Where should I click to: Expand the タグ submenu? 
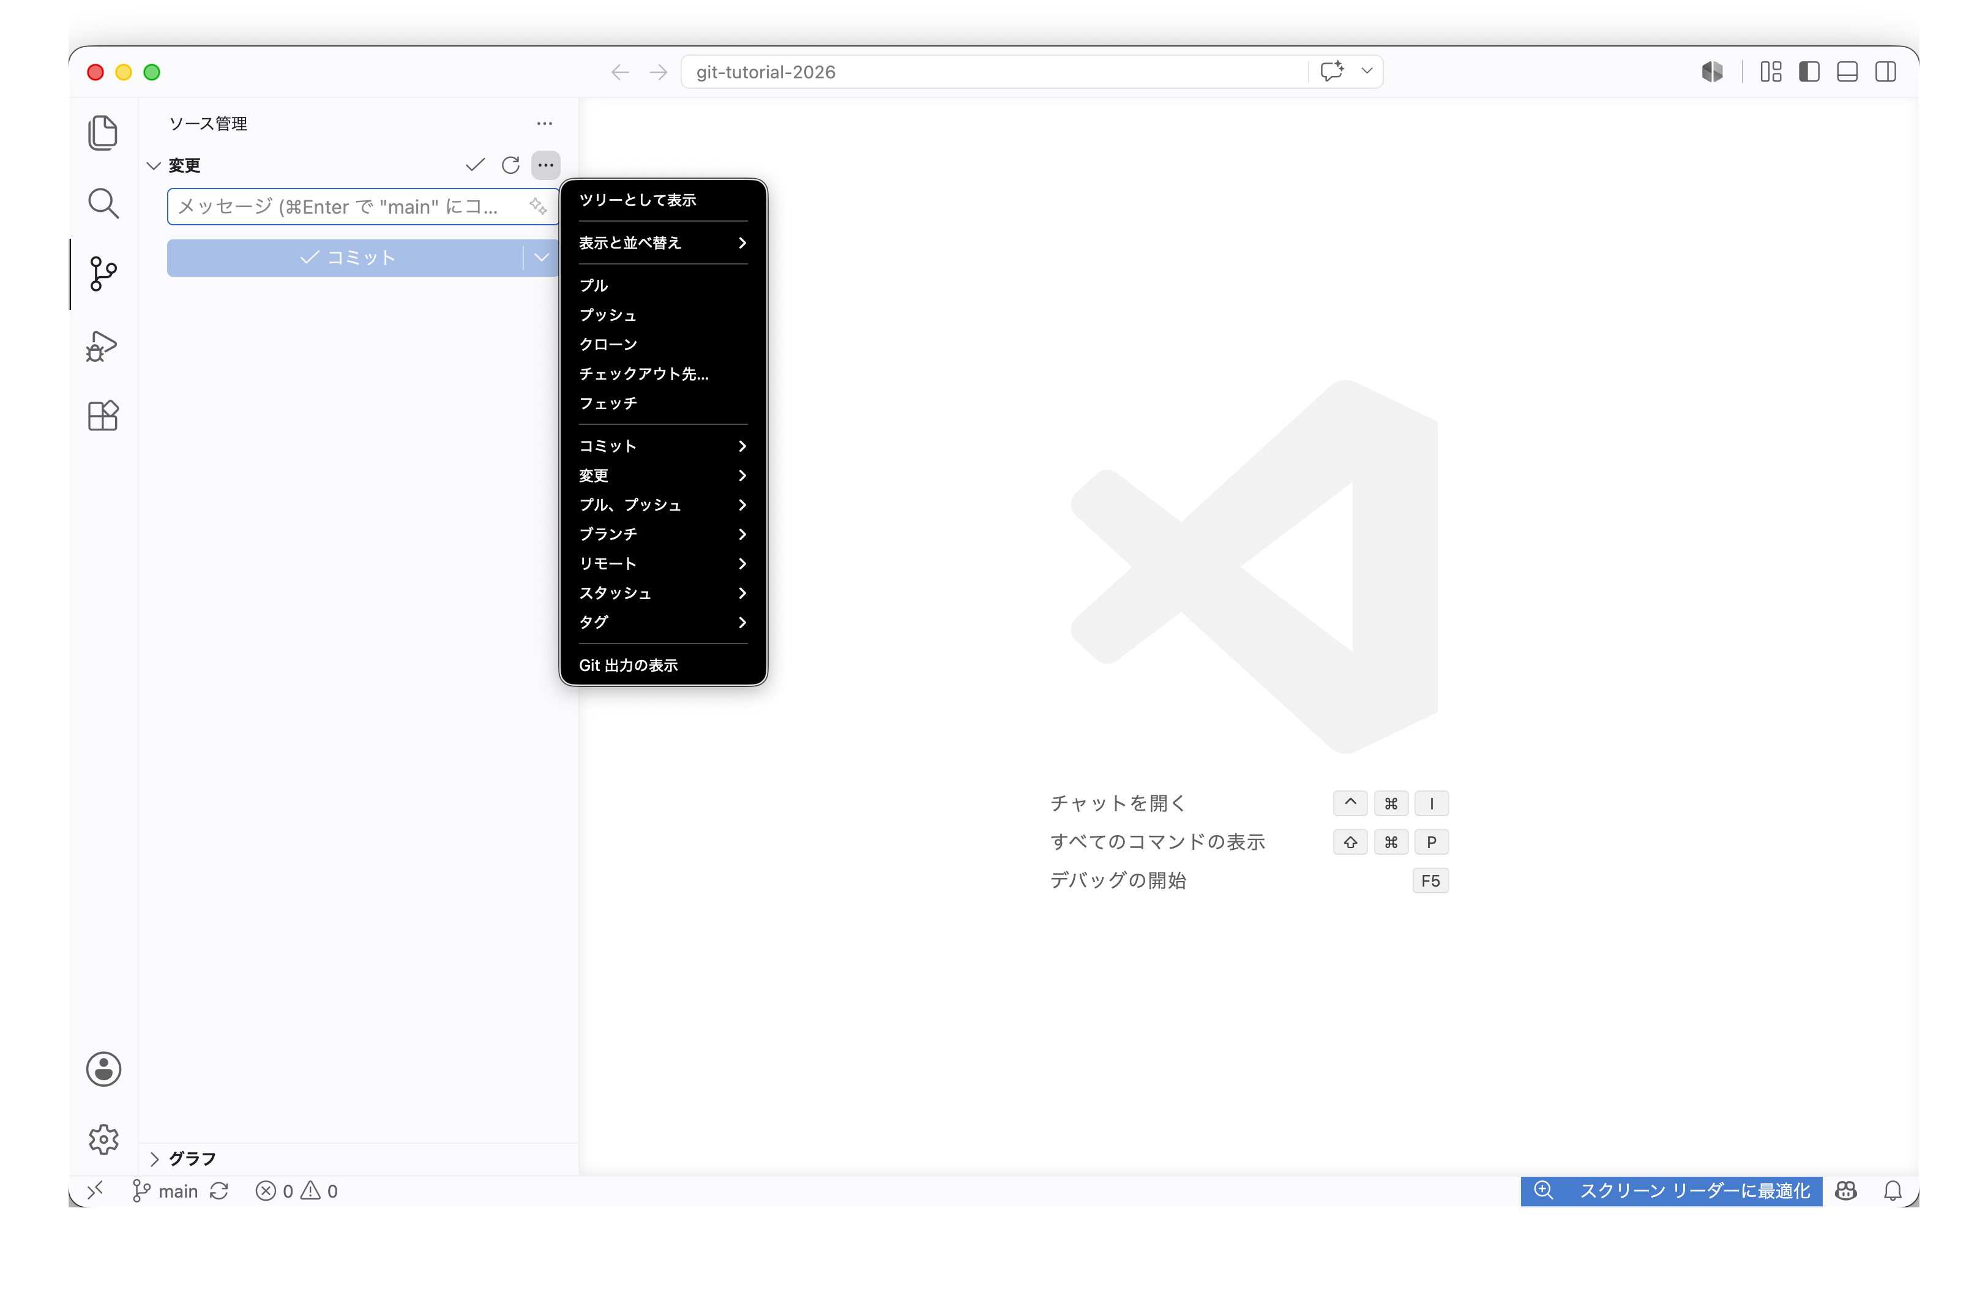coord(663,623)
